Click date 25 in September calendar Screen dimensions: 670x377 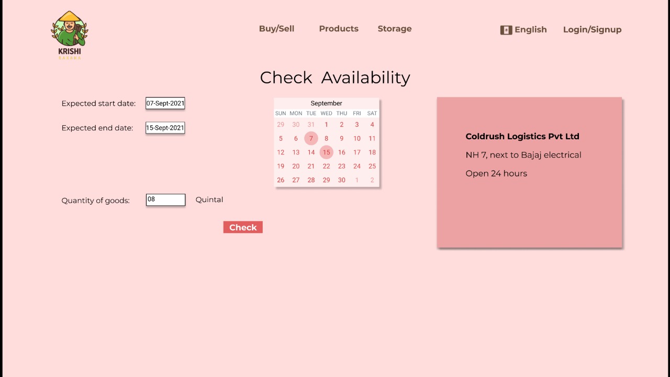372,166
